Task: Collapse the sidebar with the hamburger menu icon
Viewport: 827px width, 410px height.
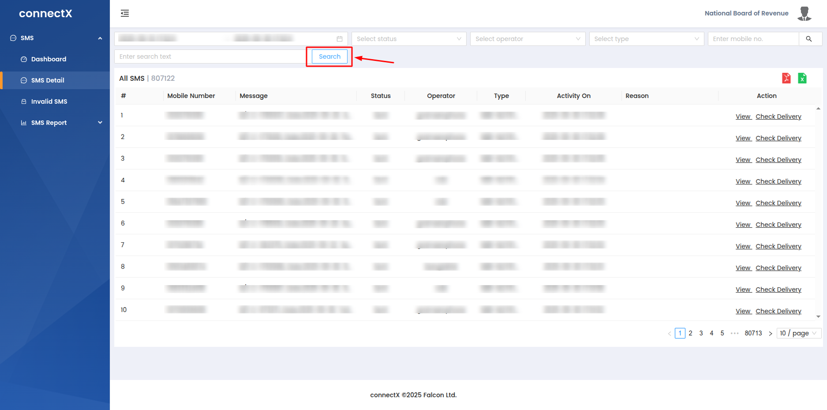Action: click(125, 13)
